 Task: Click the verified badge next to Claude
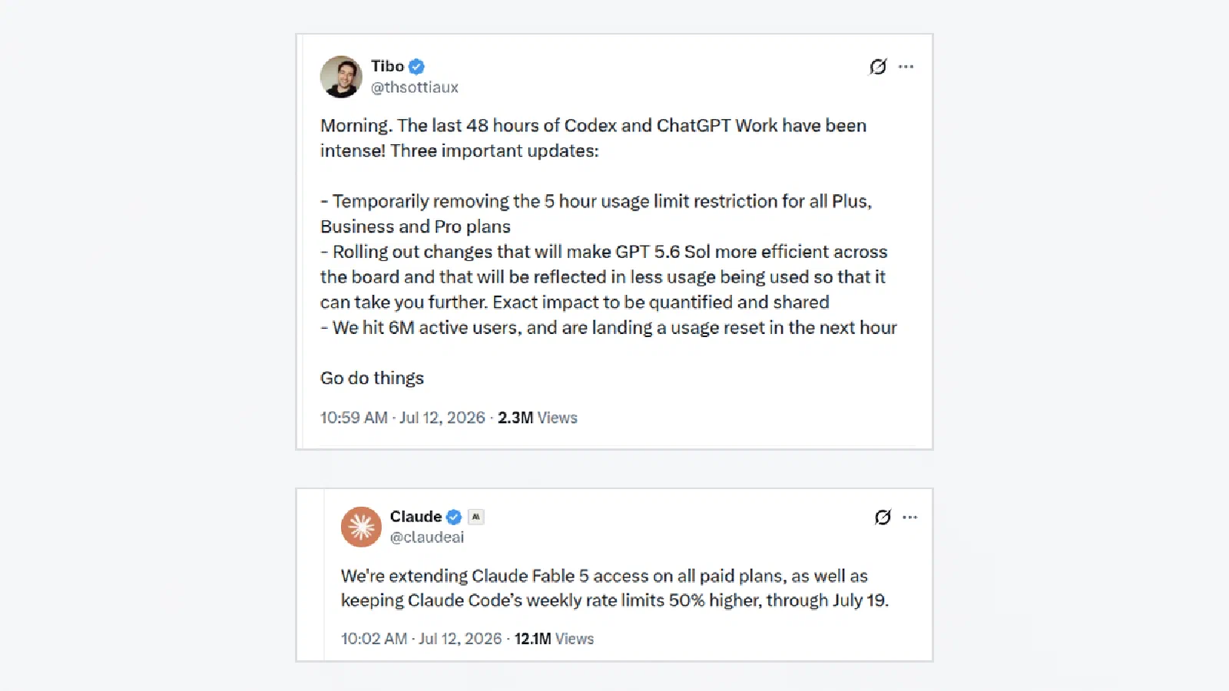pyautogui.click(x=454, y=517)
